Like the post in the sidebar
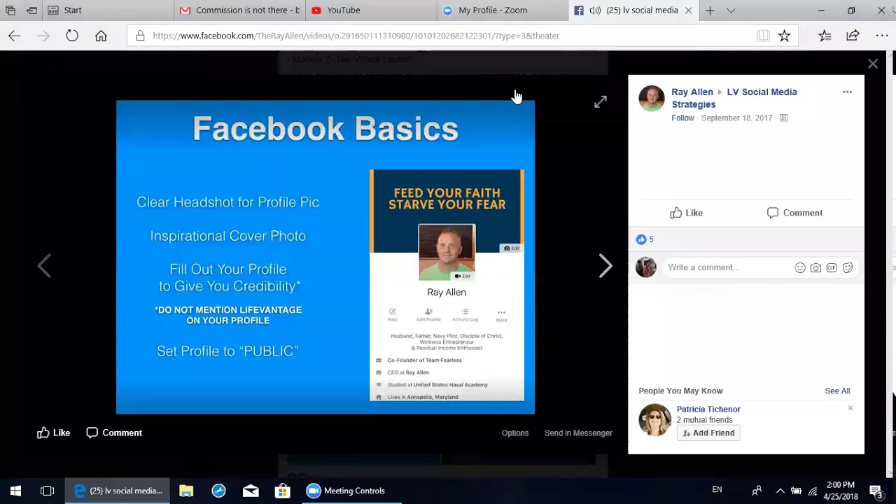896x504 pixels. (686, 213)
